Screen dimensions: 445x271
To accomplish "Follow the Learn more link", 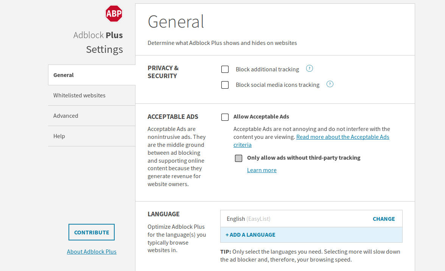I will [262, 170].
